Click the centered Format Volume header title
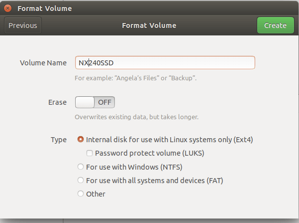The image size is (299, 223). coord(149,25)
